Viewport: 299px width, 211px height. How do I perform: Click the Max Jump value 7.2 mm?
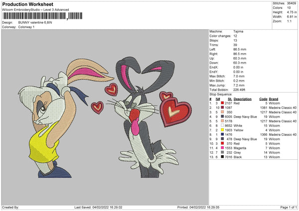tap(239, 85)
